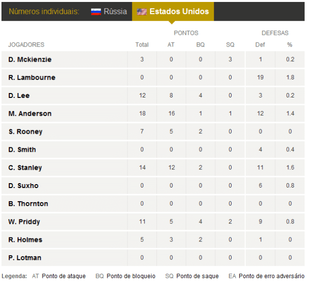Click the JOGADORES column header
Viewport: 309px width, 284px height.
[26, 45]
